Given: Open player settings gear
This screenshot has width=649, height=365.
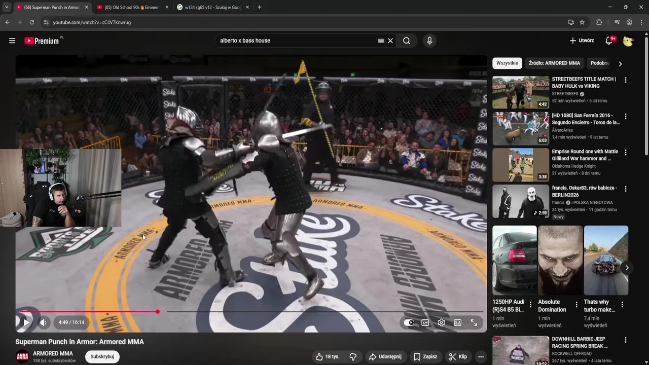Looking at the screenshot, I should pyautogui.click(x=442, y=322).
